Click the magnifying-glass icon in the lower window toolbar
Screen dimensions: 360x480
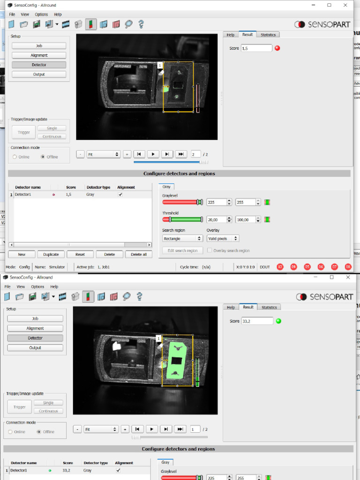click(127, 296)
